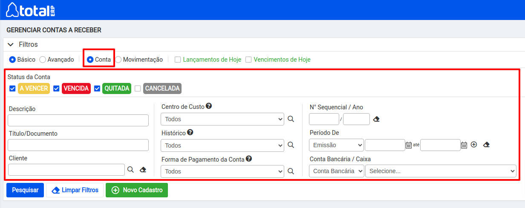Select the Avançado radio option
The width and height of the screenshot is (525, 208).
(x=43, y=60)
